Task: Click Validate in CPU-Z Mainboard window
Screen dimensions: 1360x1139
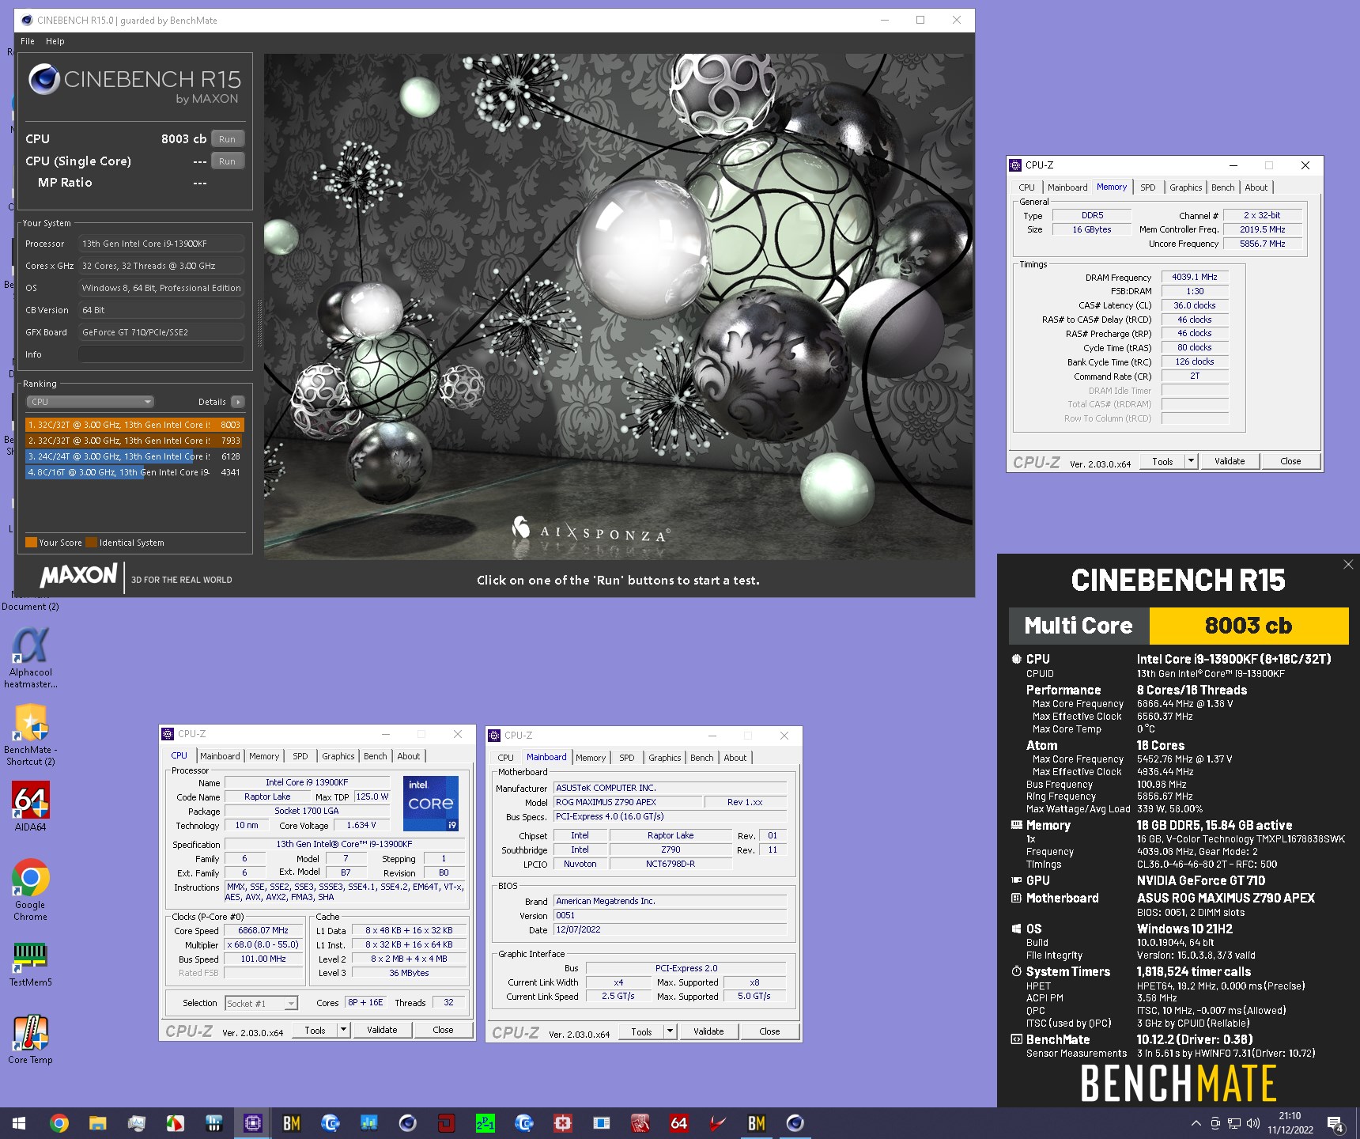Action: [708, 1031]
